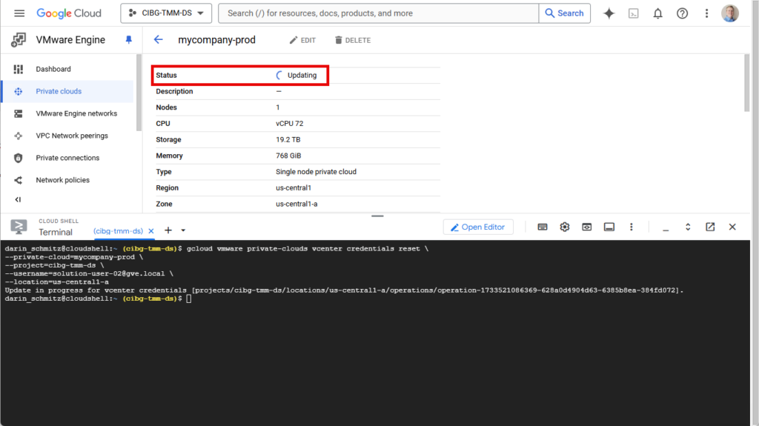Click DELETE for mycompany-prod

(353, 40)
